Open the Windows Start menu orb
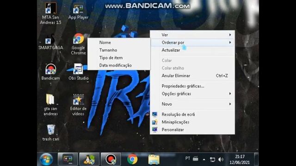The image size is (296, 166). [46, 160]
